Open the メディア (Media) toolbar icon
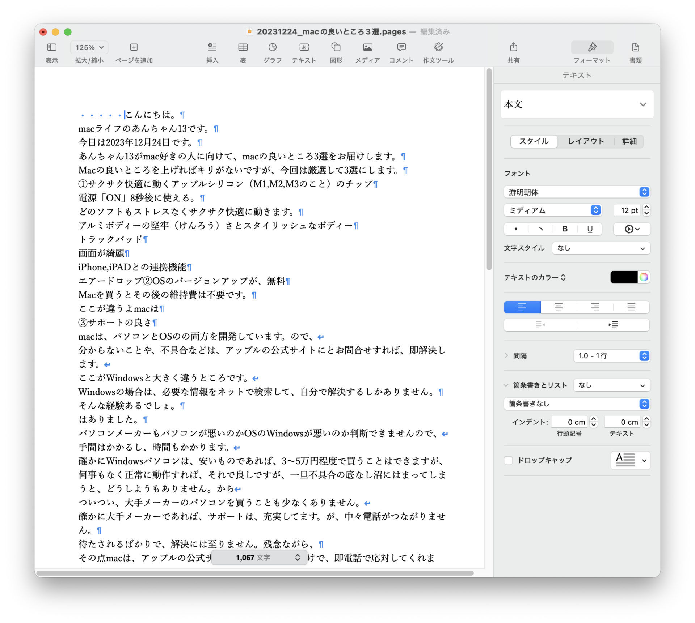 (x=367, y=47)
